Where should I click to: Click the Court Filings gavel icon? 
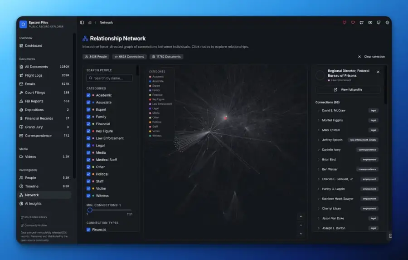(21, 93)
